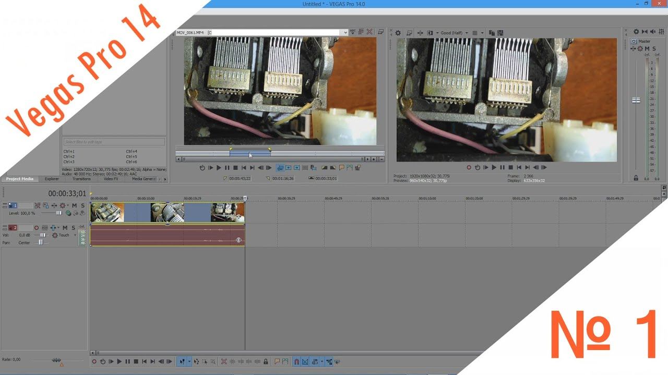Image resolution: width=668 pixels, height=375 pixels.
Task: Open the Explorer tab
Action: click(52, 179)
